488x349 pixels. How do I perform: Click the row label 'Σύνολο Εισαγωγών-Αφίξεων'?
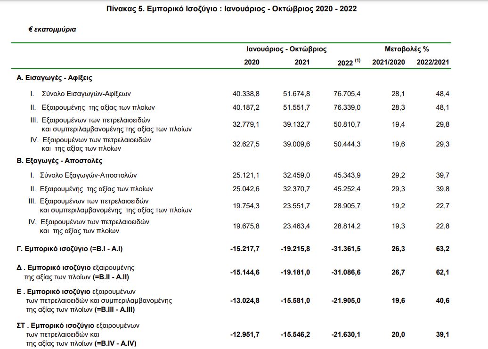click(86, 94)
